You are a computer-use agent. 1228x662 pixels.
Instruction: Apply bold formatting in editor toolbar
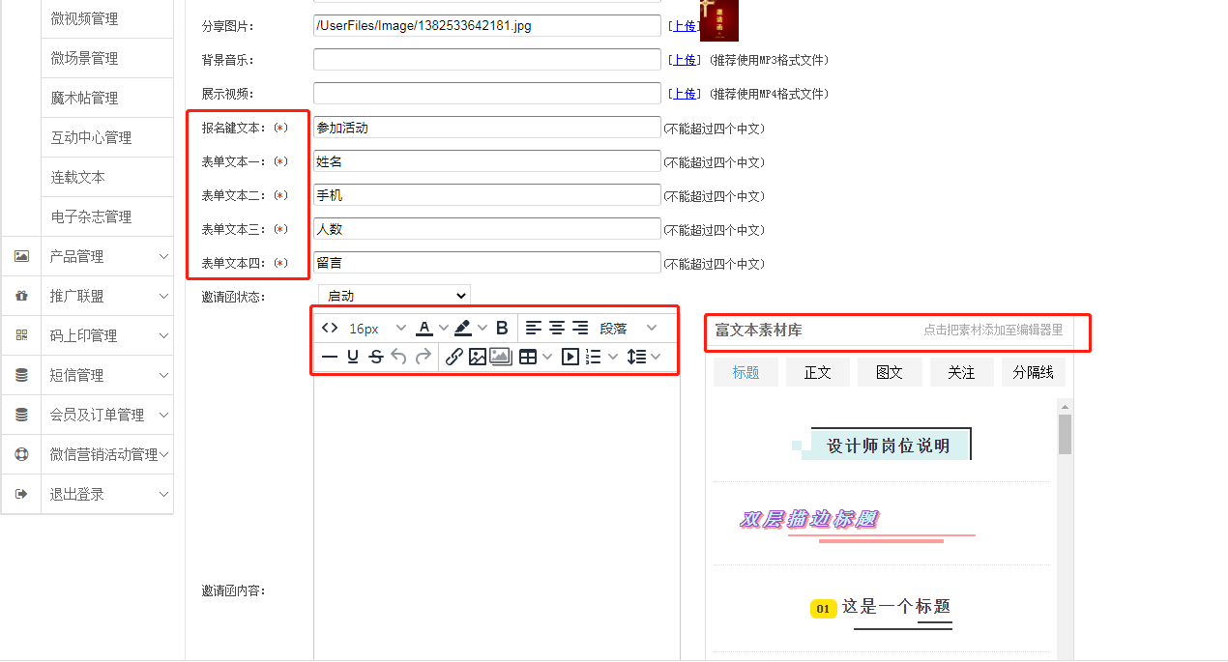[x=502, y=329]
